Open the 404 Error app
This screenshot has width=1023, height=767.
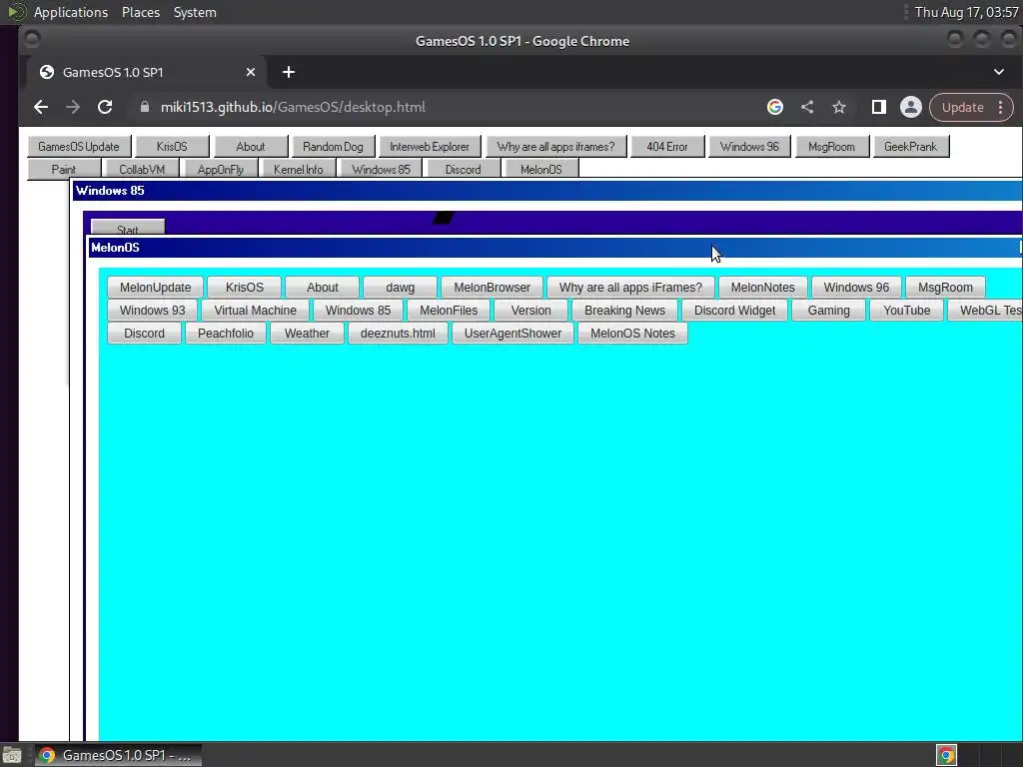click(x=667, y=146)
